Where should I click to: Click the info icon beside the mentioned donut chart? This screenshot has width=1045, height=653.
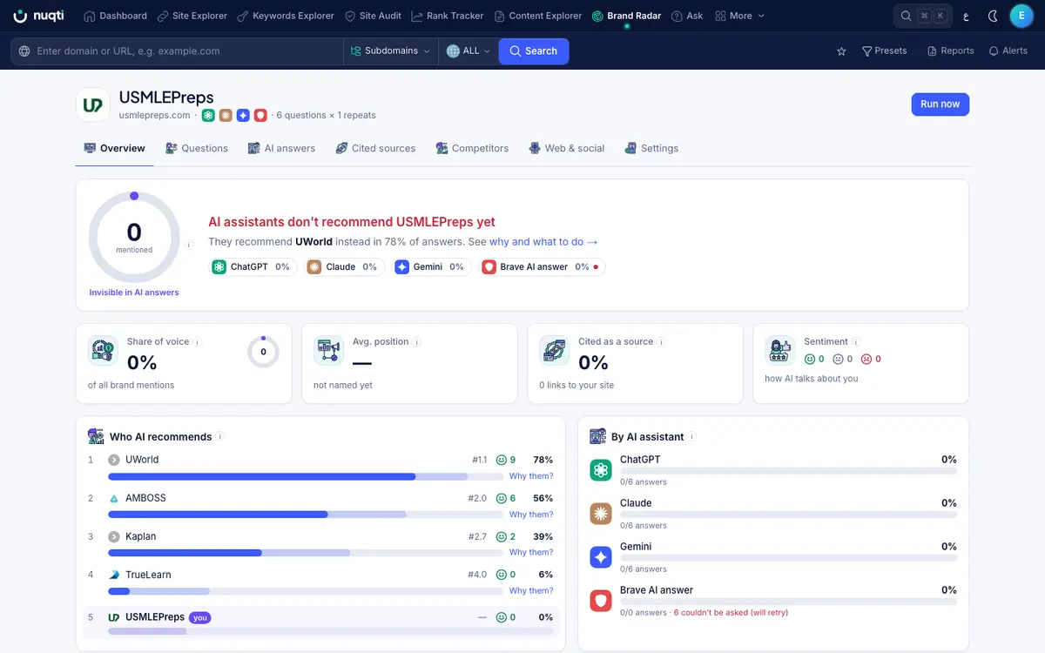pos(189,245)
